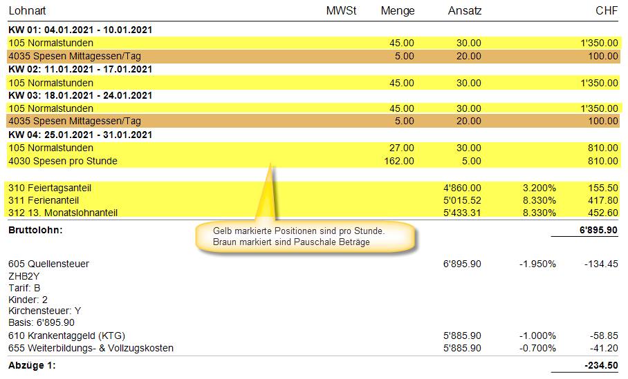Viewport: 628px width, 379px height.
Task: Click the yellow callout note about marked positions
Action: click(304, 237)
